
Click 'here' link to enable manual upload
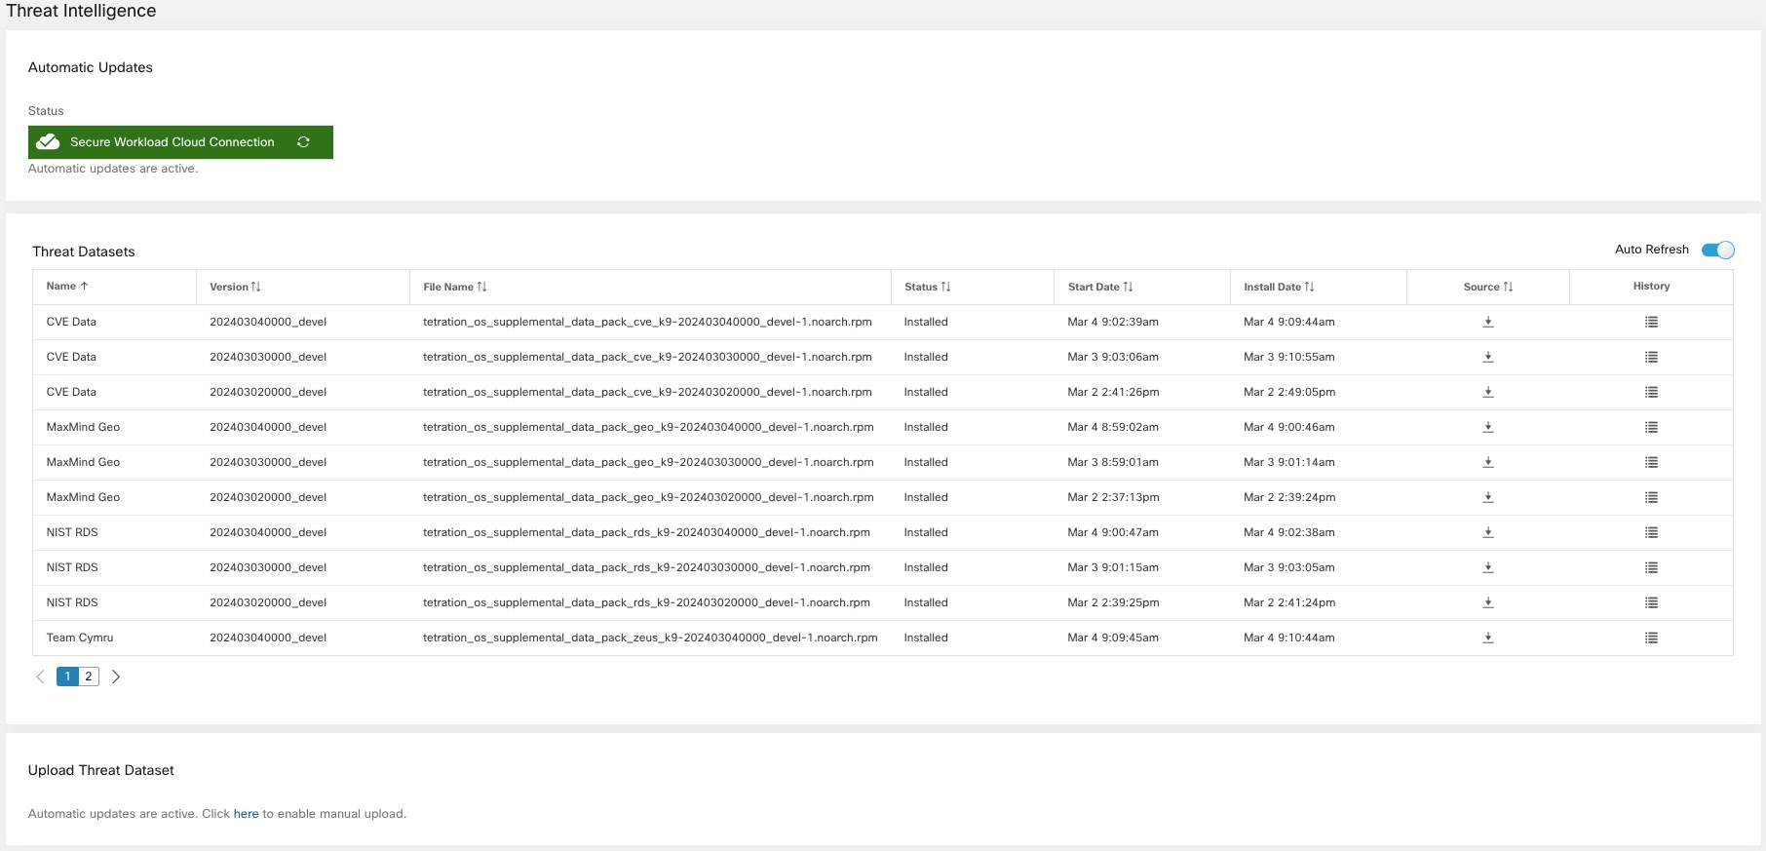[246, 814]
